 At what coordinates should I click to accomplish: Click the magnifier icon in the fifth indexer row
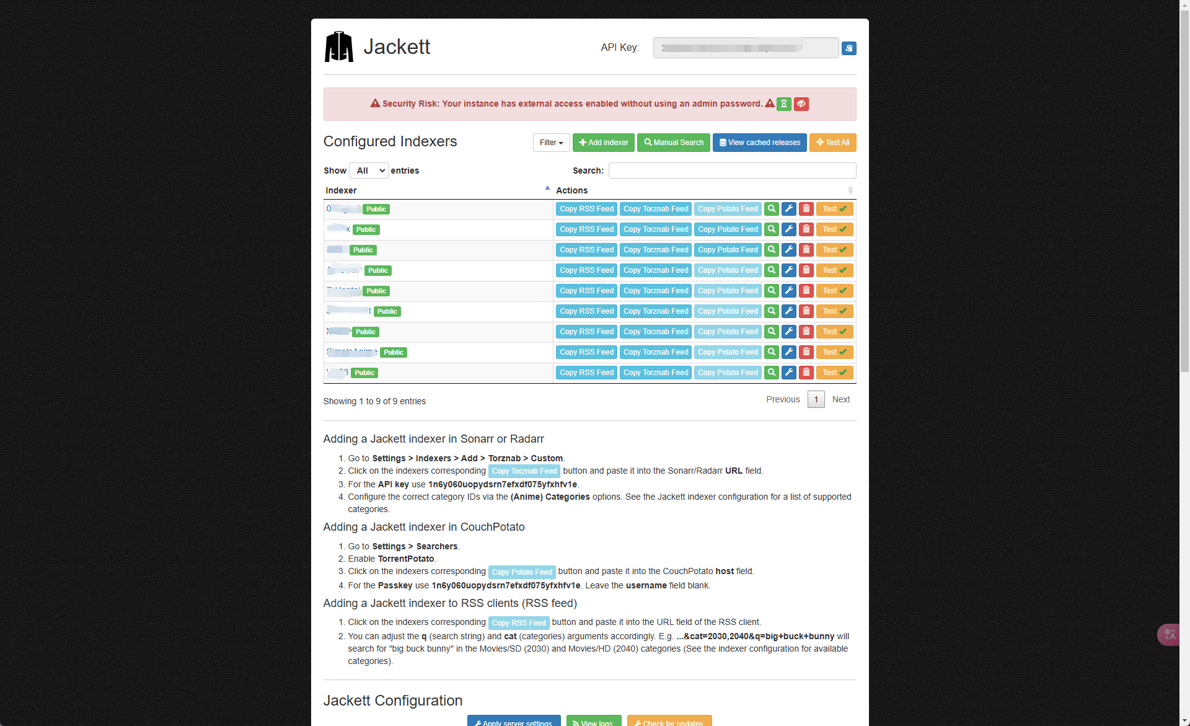point(771,291)
